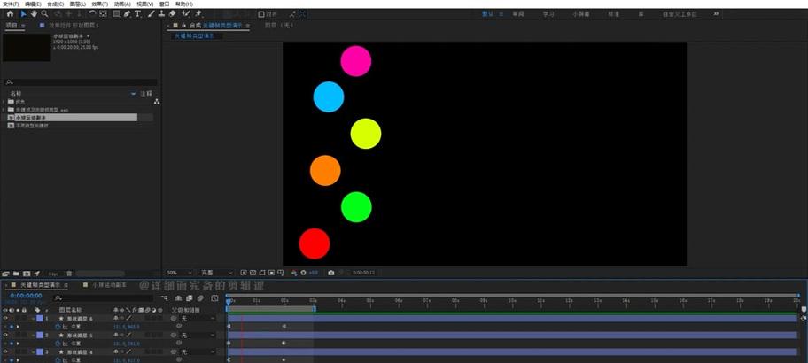Hide layer 形状图层 4 with its eye icon
Viewport: 808px width, 363px height.
(x=5, y=351)
